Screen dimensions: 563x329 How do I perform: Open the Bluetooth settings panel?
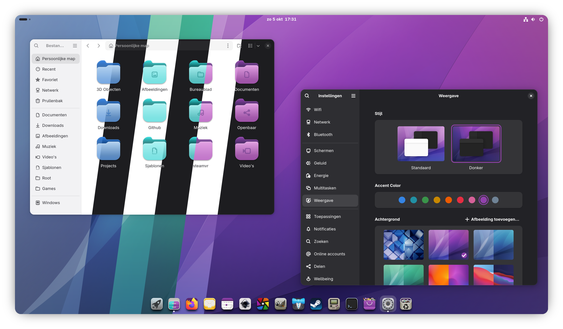click(330, 135)
